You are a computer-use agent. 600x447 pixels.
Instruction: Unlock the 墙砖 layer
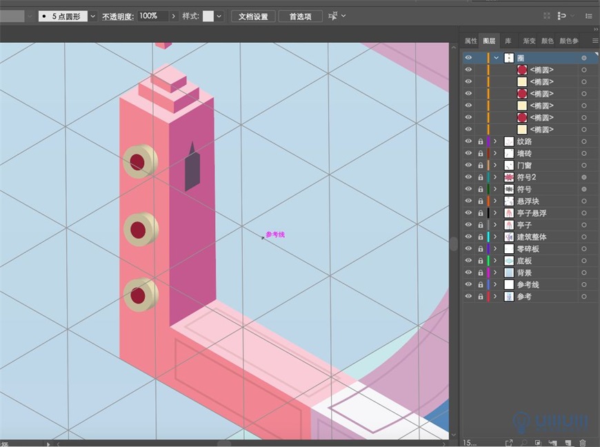[x=481, y=153]
